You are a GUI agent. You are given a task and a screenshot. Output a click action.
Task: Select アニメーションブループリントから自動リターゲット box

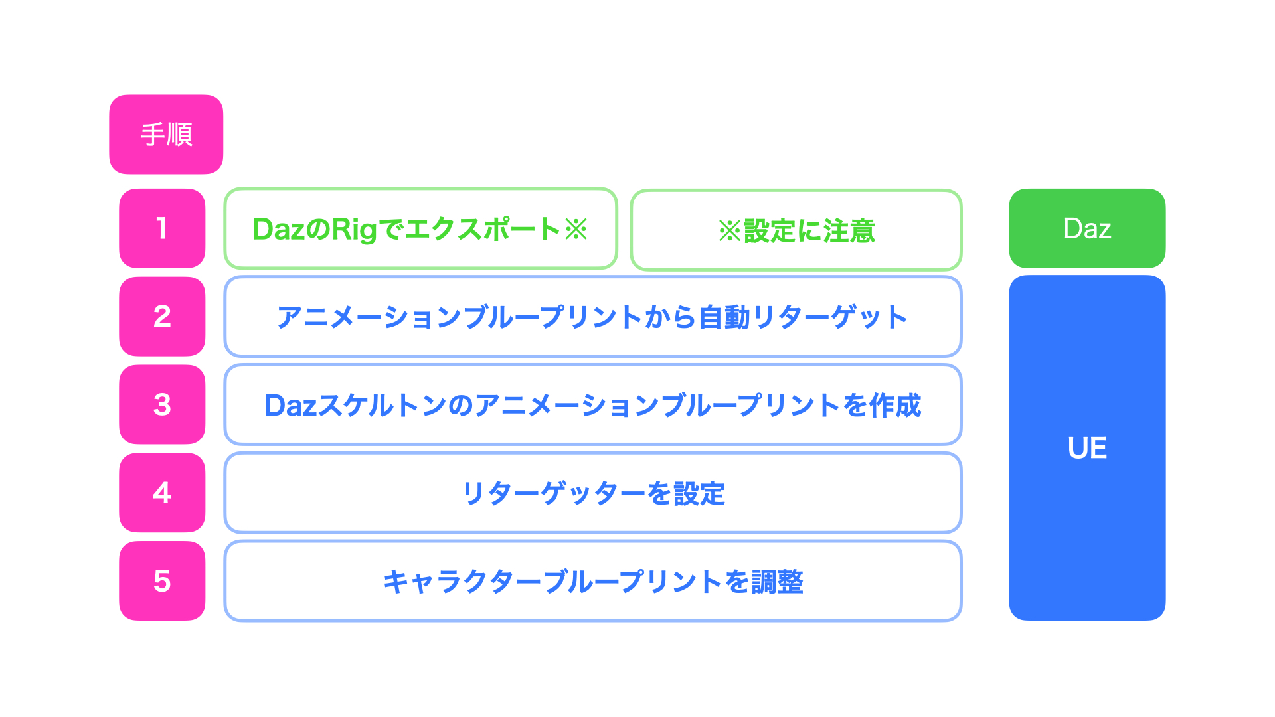tap(593, 316)
